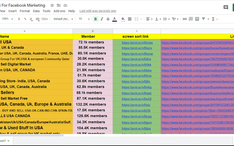Open Sheet1 tab dropdown arrow
Image resolution: width=234 pixels, height=146 pixels.
tap(8, 141)
